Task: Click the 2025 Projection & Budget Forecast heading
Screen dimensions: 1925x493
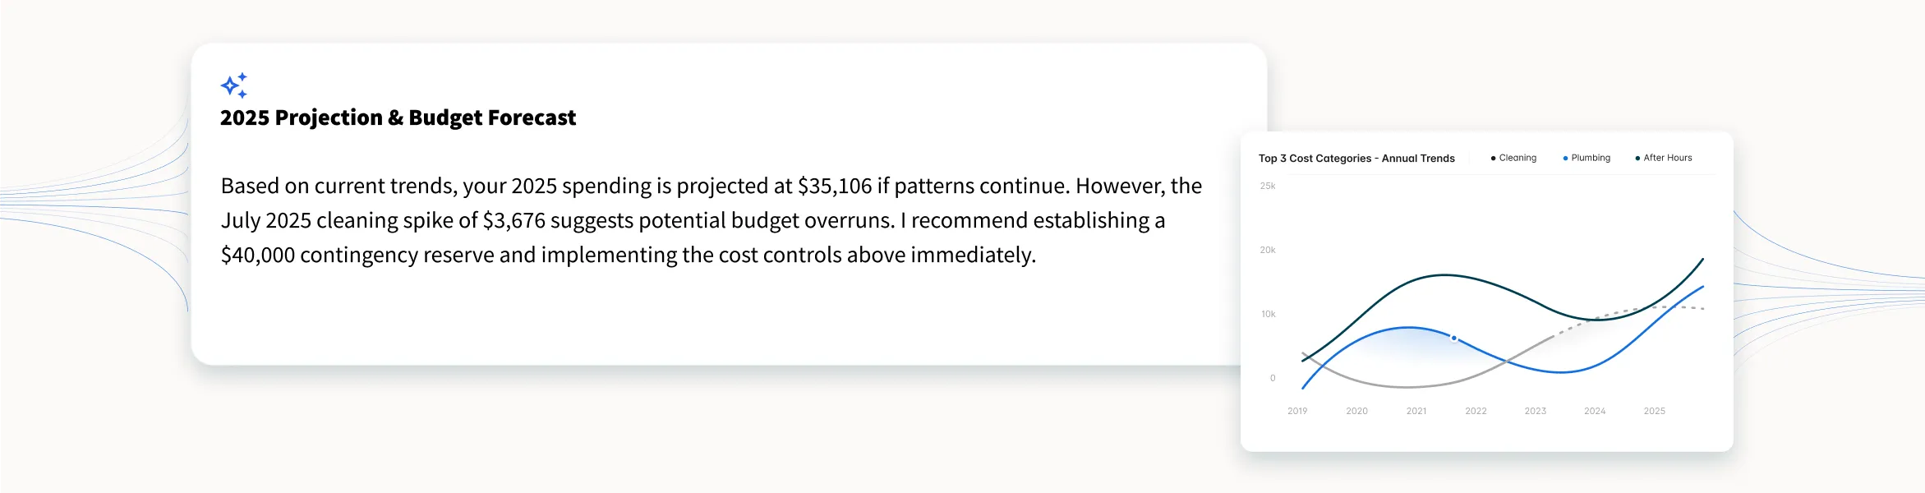Action: coord(398,118)
